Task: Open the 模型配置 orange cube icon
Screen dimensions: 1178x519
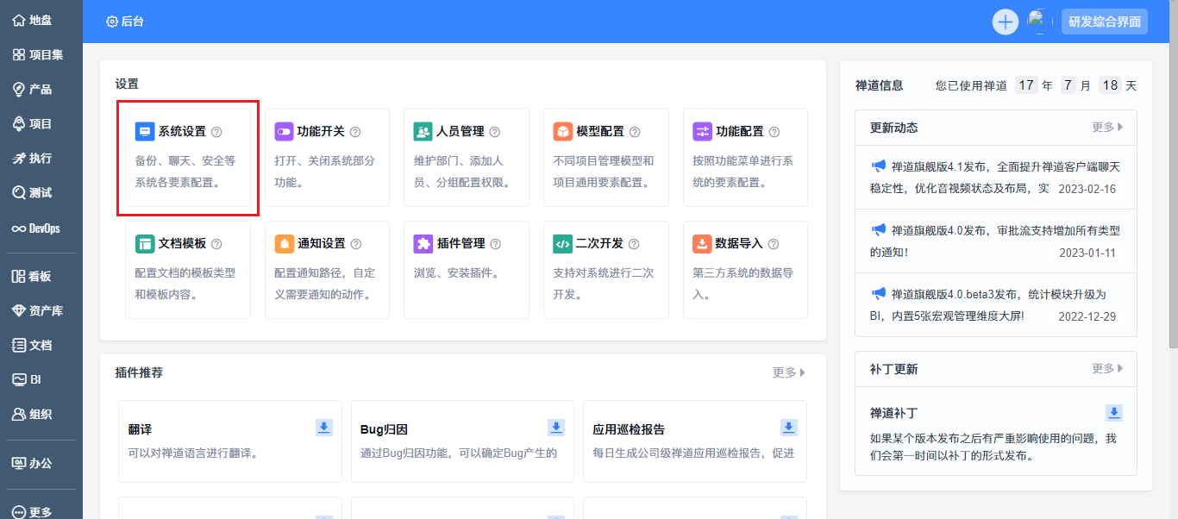Action: click(562, 132)
